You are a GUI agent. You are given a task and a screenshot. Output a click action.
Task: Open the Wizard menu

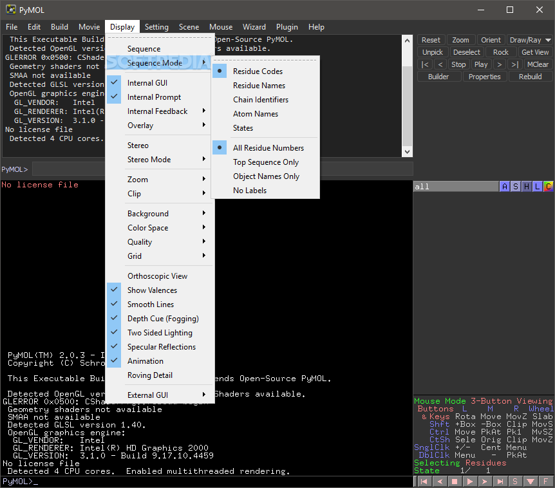coord(254,27)
